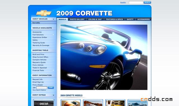Open the Colors & 360° tab
Image resolution: width=179 pixels, height=106 pixels.
[x=95, y=19]
